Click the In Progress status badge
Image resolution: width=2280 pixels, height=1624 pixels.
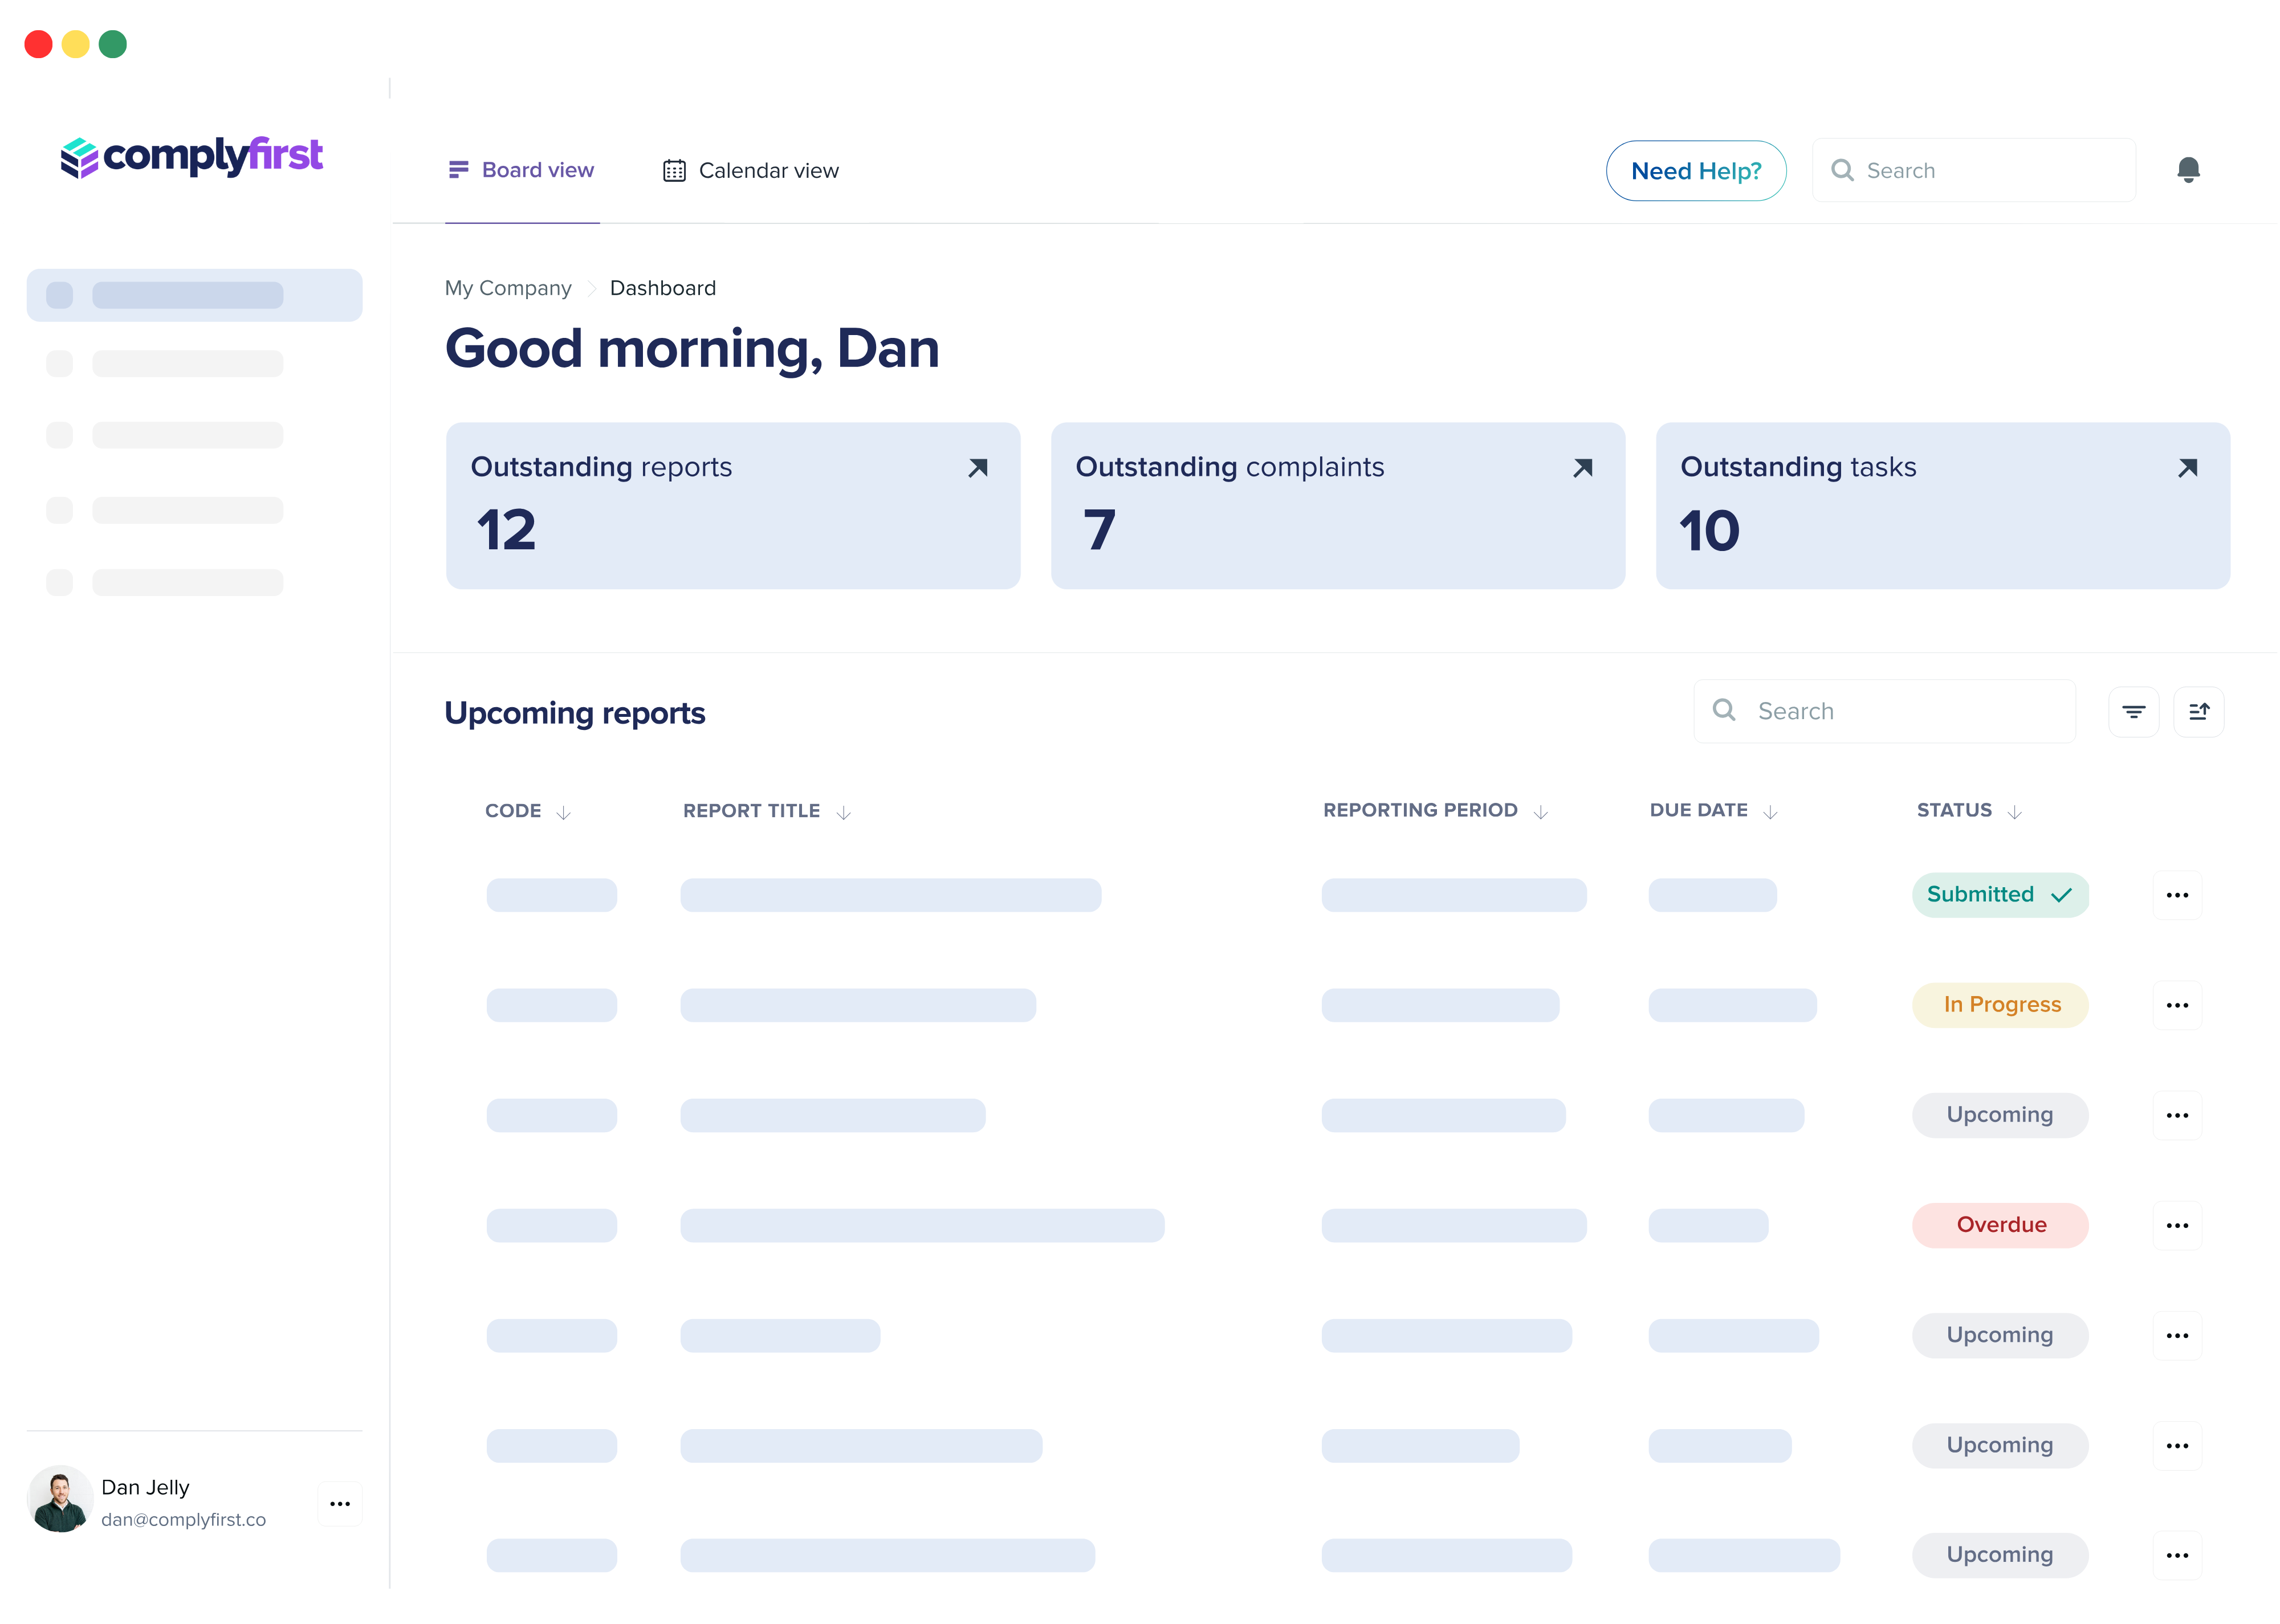(2001, 1005)
